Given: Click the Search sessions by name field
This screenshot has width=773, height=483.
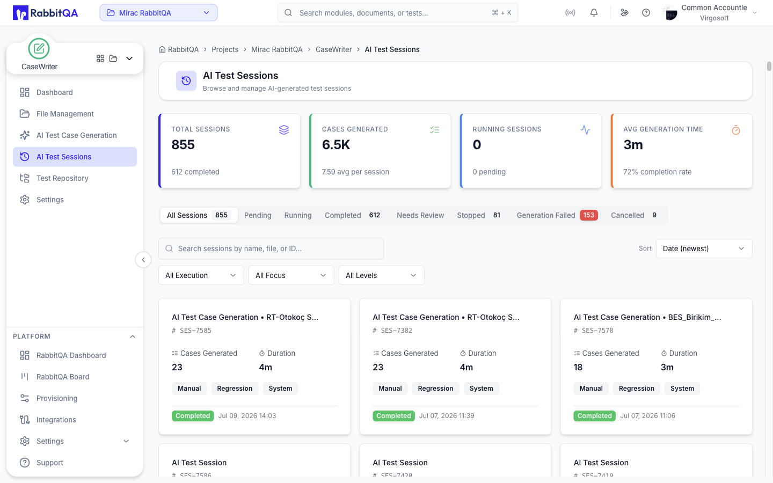Looking at the screenshot, I should pos(271,248).
